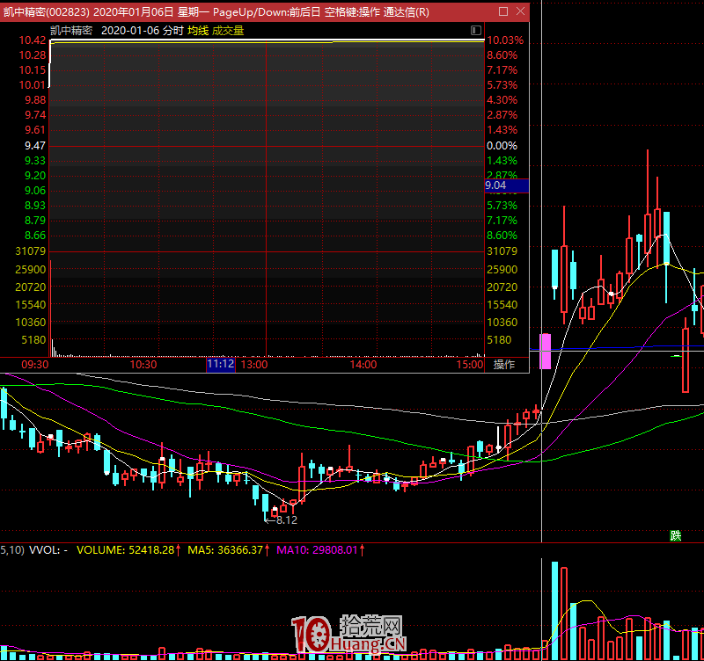
Task: Click the VVOL indicator name label
Action: coord(43,550)
